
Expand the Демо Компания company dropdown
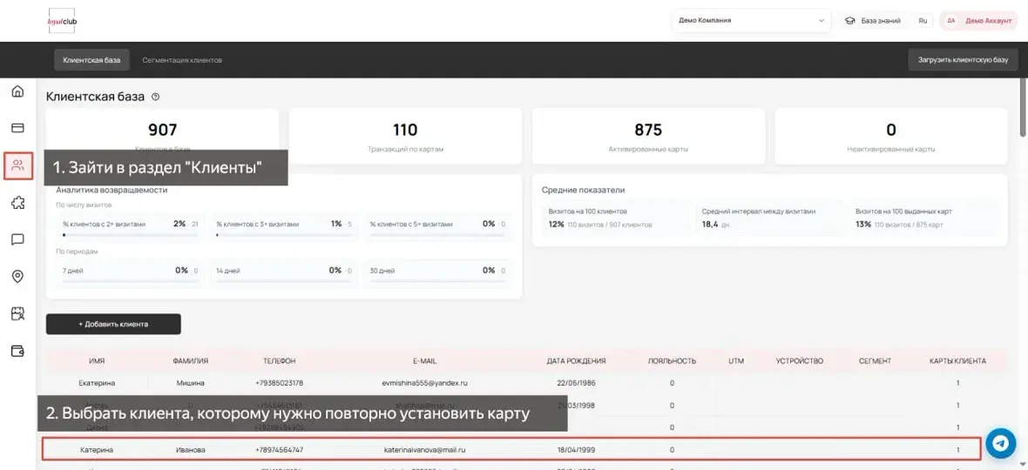pyautogui.click(x=751, y=21)
